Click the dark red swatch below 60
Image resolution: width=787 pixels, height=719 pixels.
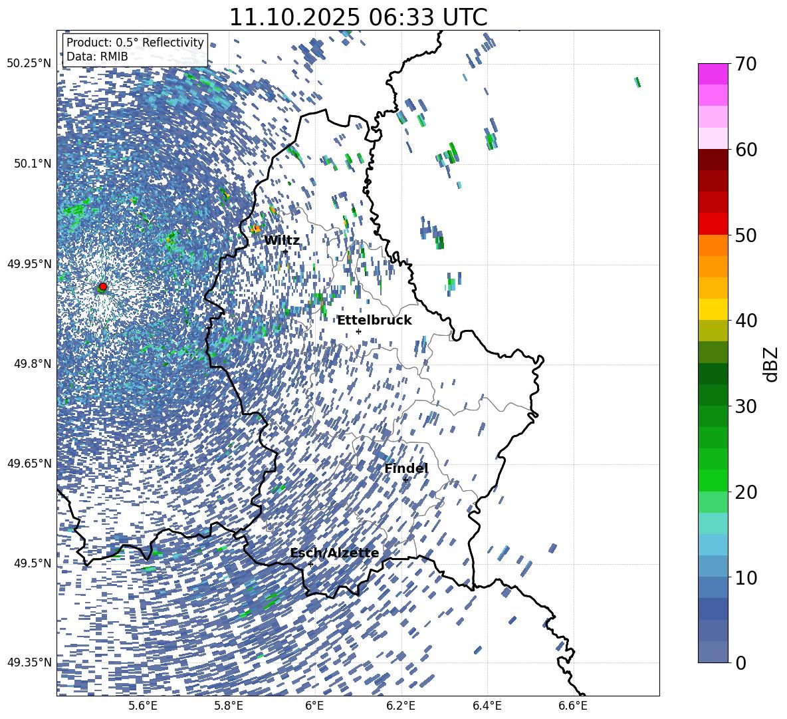[713, 160]
